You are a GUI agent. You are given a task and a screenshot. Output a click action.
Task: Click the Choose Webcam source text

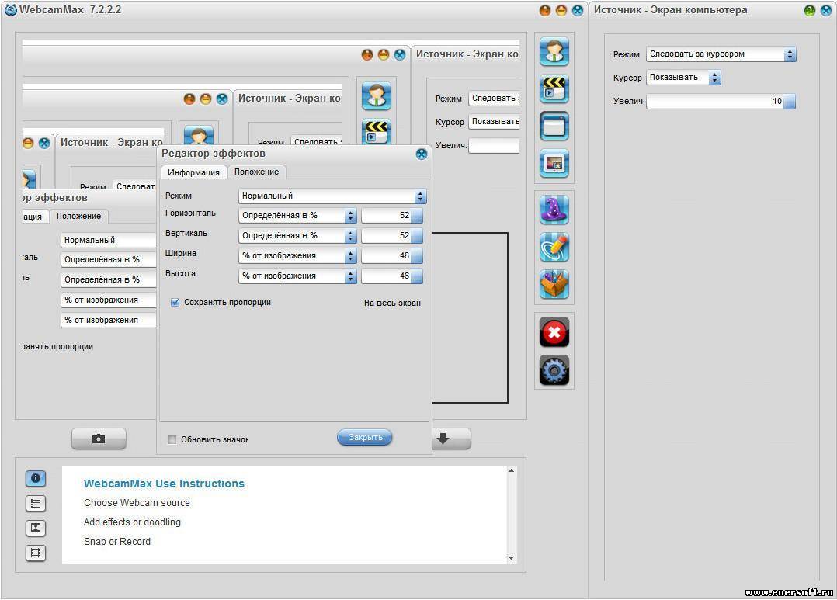tap(137, 503)
